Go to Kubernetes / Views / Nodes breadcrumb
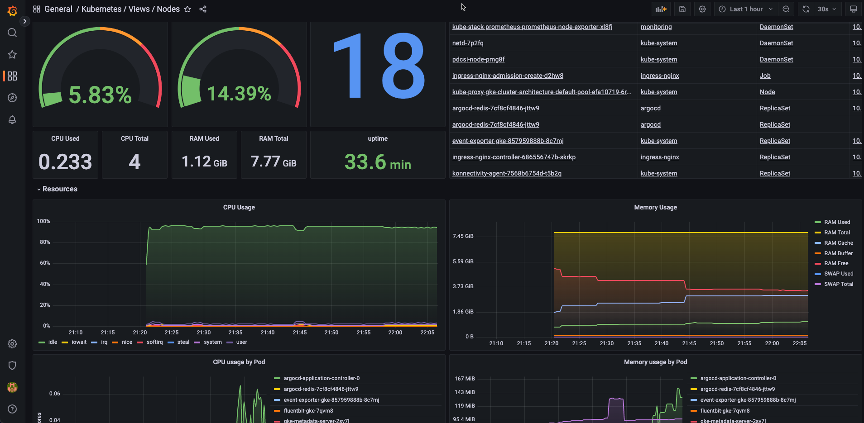The height and width of the screenshot is (423, 864). pyautogui.click(x=130, y=9)
